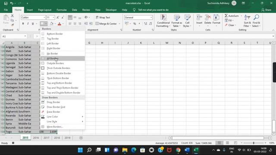Click the Line Color swatch icon
The height and width of the screenshot is (155, 276).
(x=43, y=117)
